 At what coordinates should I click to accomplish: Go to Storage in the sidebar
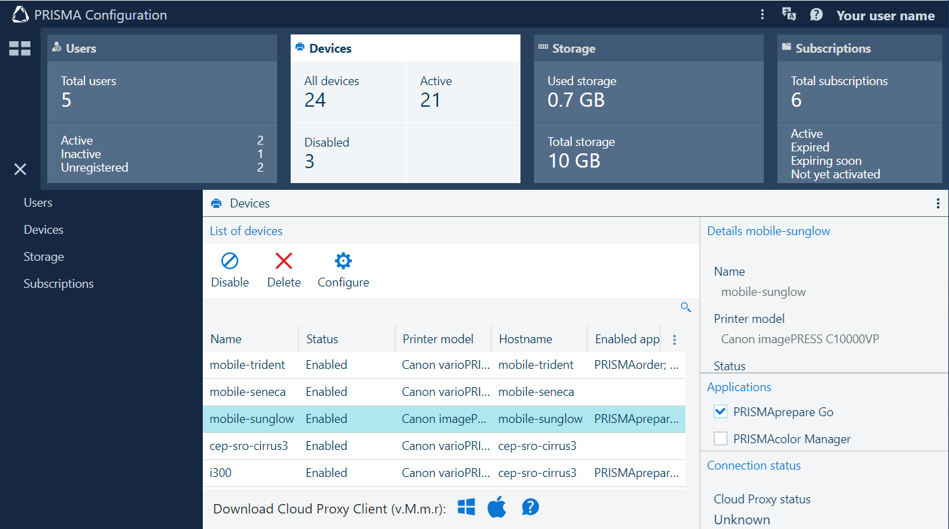44,257
